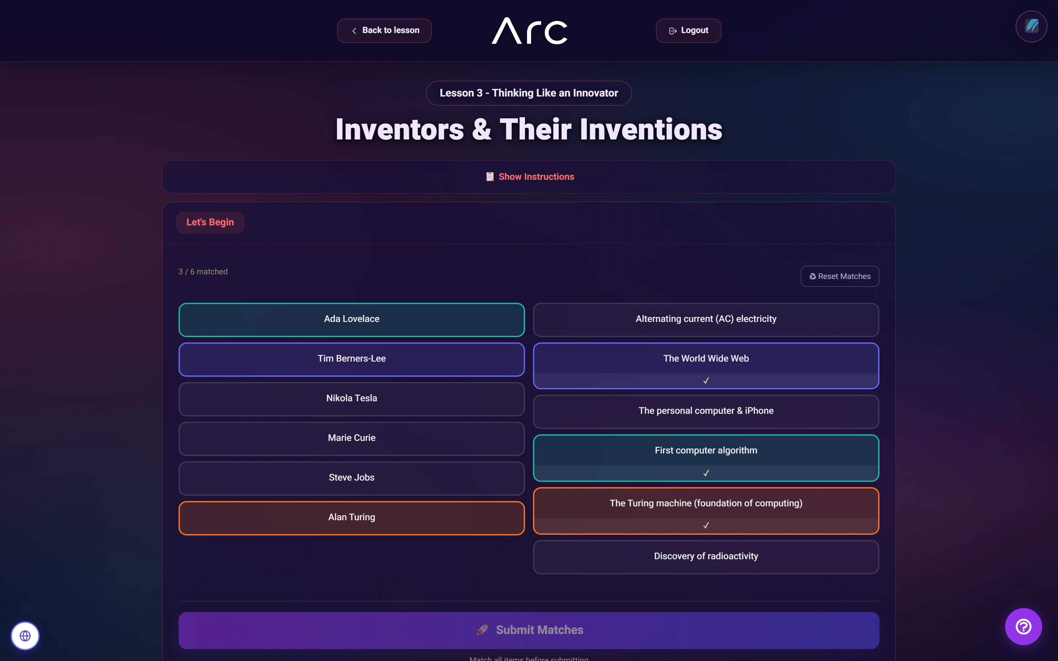Open the purple help question-mark button
Image resolution: width=1058 pixels, height=661 pixels.
point(1023,627)
